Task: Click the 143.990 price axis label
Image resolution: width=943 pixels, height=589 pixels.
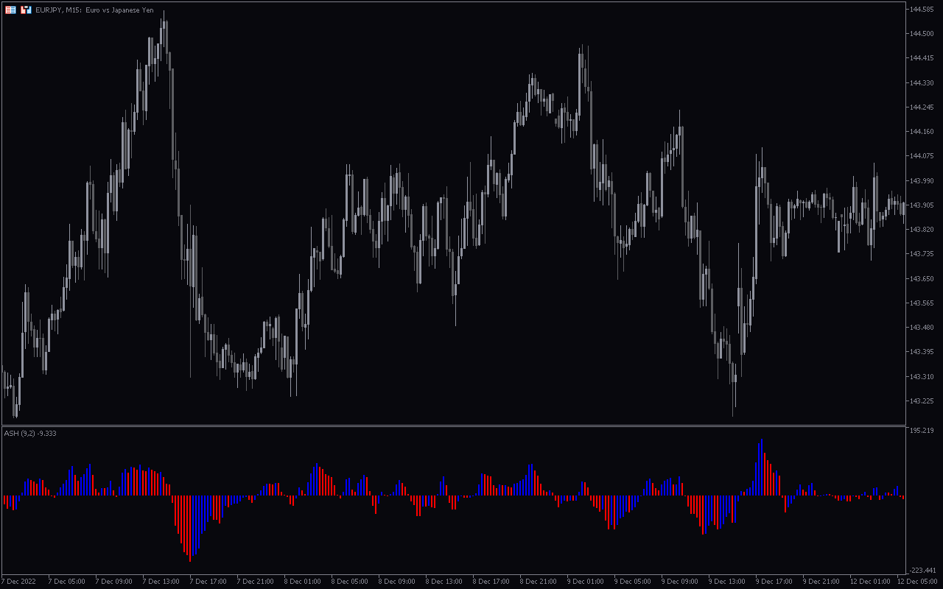Action: point(922,180)
